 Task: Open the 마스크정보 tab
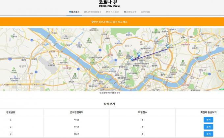pyautogui.click(x=113, y=12)
